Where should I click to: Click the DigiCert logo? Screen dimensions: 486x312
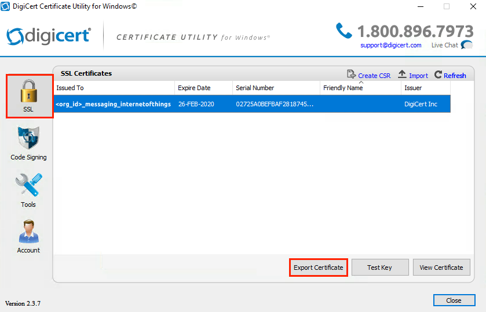pyautogui.click(x=49, y=36)
